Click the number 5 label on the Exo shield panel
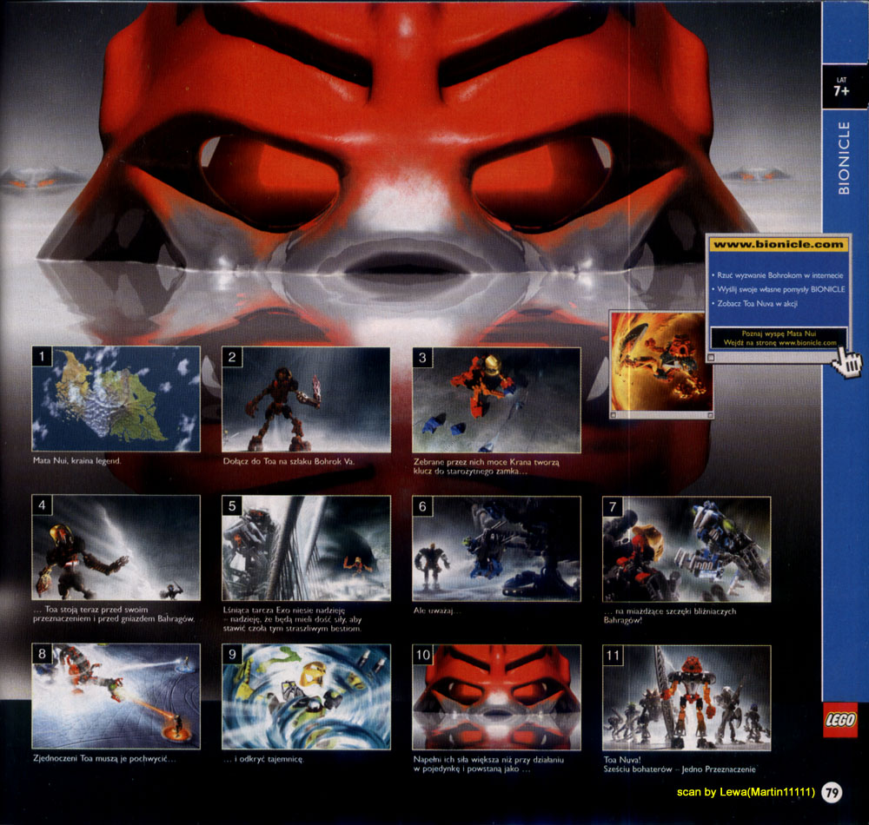869x825 pixels. click(x=232, y=506)
